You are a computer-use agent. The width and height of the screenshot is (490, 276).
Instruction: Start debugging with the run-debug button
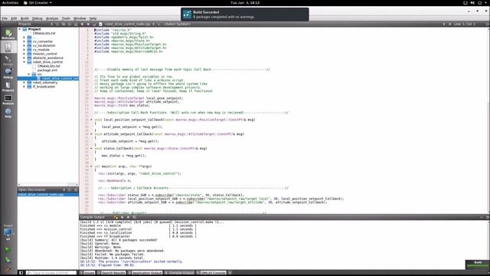pyautogui.click(x=8, y=260)
